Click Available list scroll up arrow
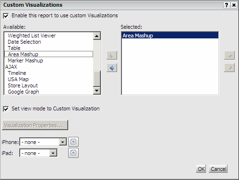This screenshot has width=239, height=180. 97,36
